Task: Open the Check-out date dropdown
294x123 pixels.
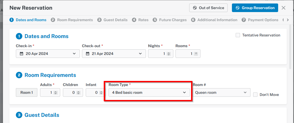Action: click(114, 54)
